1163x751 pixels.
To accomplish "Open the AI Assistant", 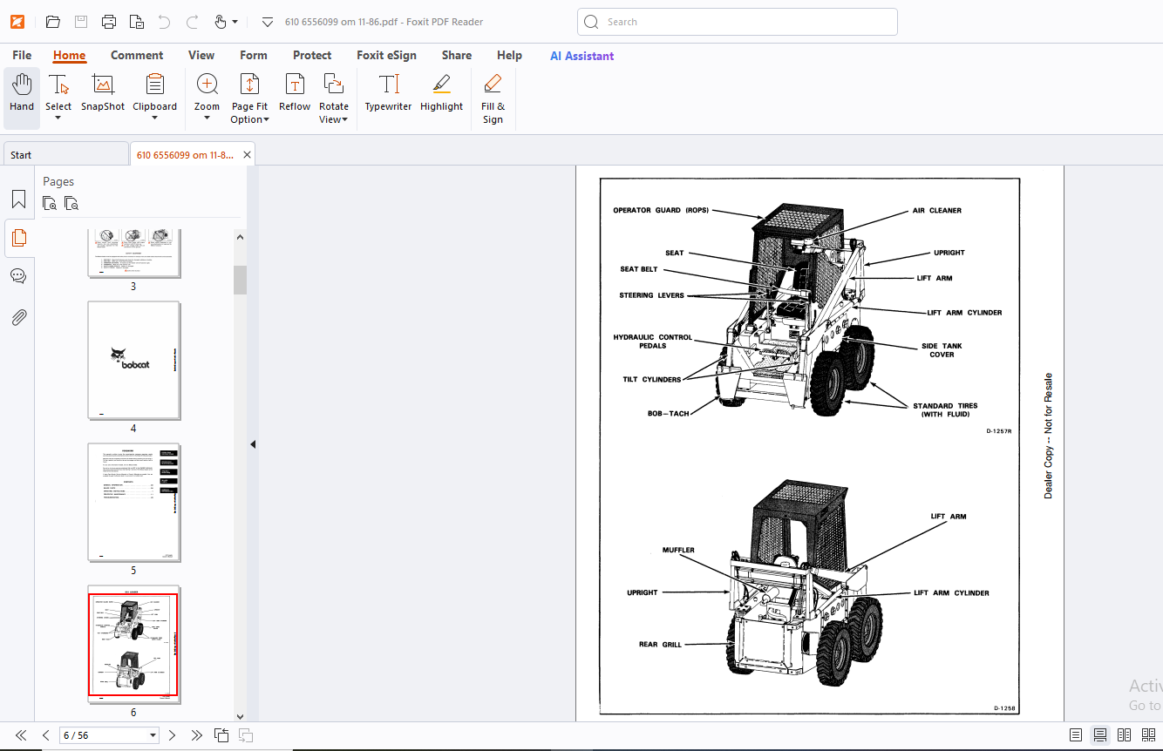I will click(x=581, y=56).
